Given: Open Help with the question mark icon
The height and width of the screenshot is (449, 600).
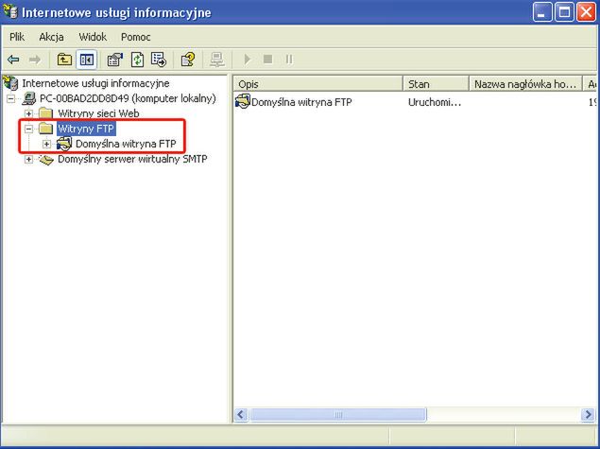Looking at the screenshot, I should (187, 60).
